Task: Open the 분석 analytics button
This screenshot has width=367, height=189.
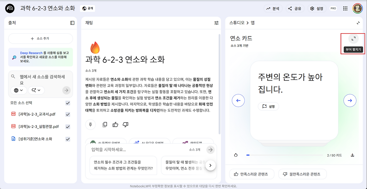Action: tap(273, 9)
